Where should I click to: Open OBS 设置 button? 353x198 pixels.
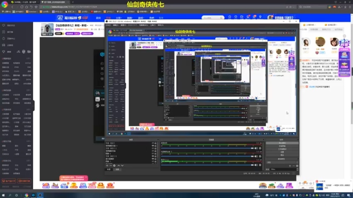282,152
